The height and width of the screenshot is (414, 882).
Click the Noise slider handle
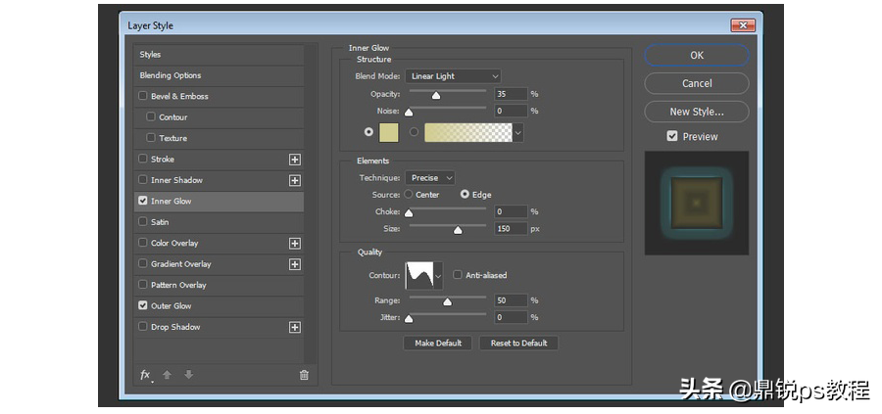tap(409, 113)
